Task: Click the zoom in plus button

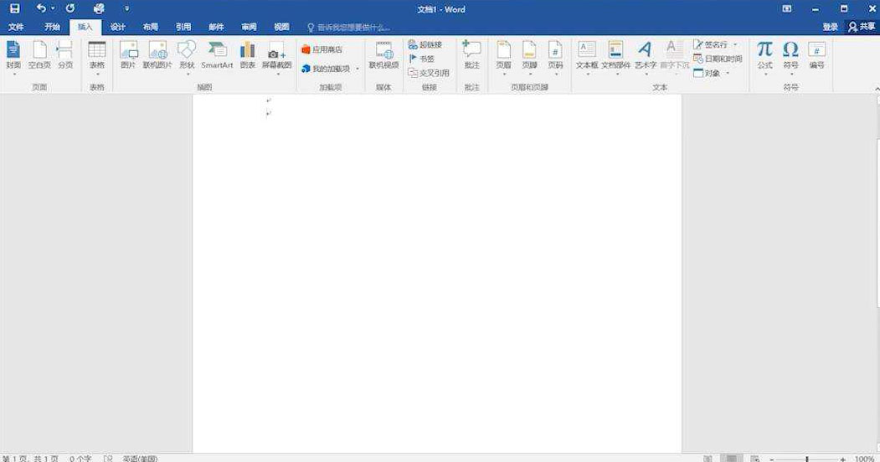Action: pyautogui.click(x=843, y=459)
